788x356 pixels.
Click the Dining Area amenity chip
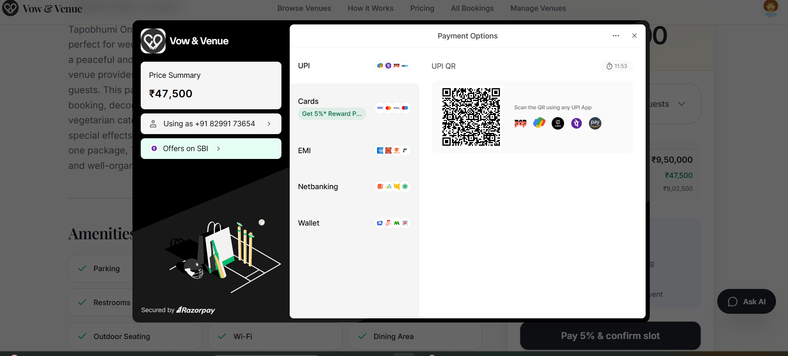415,337
